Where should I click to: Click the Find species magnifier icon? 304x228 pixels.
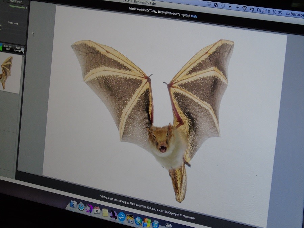pos(23,50)
